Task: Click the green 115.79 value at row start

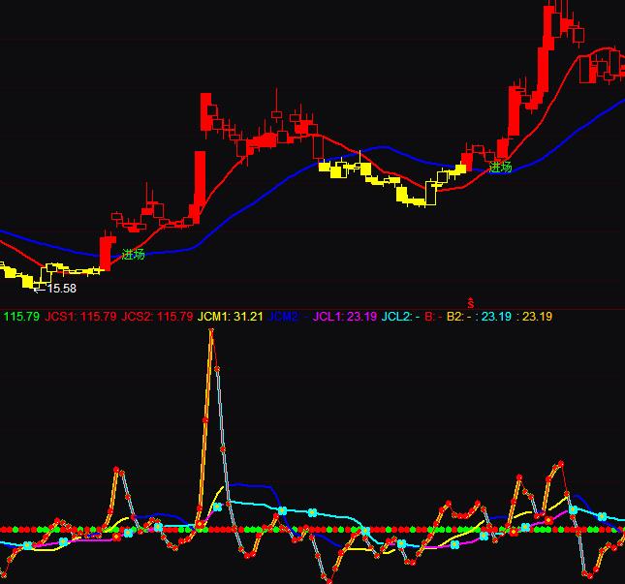Action: click(20, 316)
